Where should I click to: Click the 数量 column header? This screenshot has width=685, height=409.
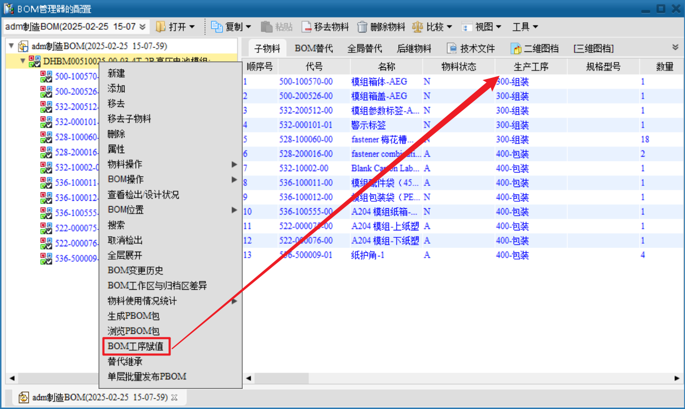(664, 67)
